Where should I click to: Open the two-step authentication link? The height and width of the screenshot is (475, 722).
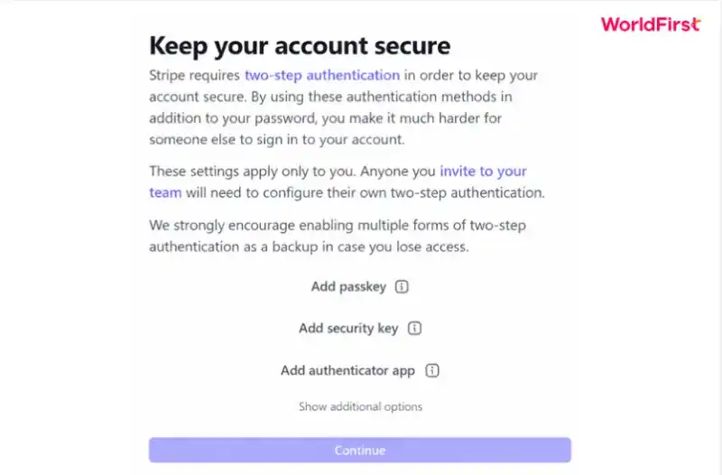pos(322,75)
